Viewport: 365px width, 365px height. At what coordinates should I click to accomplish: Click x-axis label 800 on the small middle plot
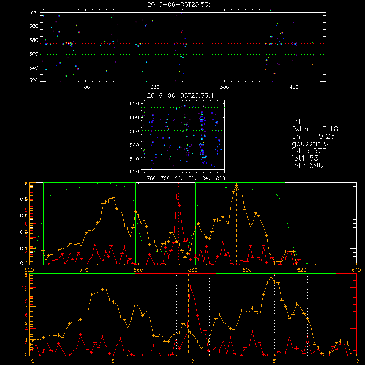179,178
